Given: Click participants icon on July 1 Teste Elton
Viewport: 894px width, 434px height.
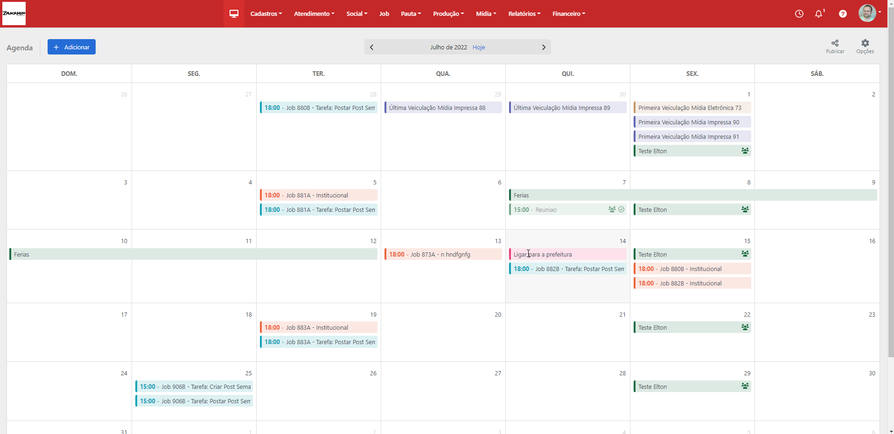Looking at the screenshot, I should coord(745,151).
